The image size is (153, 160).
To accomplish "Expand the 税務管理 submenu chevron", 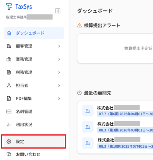I will tap(59, 72).
